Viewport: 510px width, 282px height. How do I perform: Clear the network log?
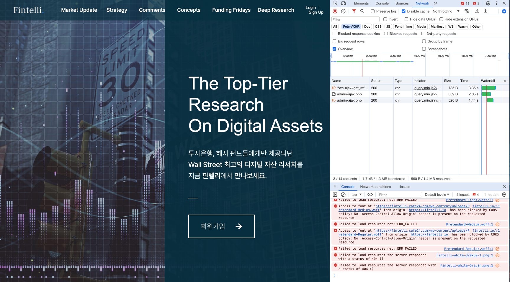click(x=343, y=11)
